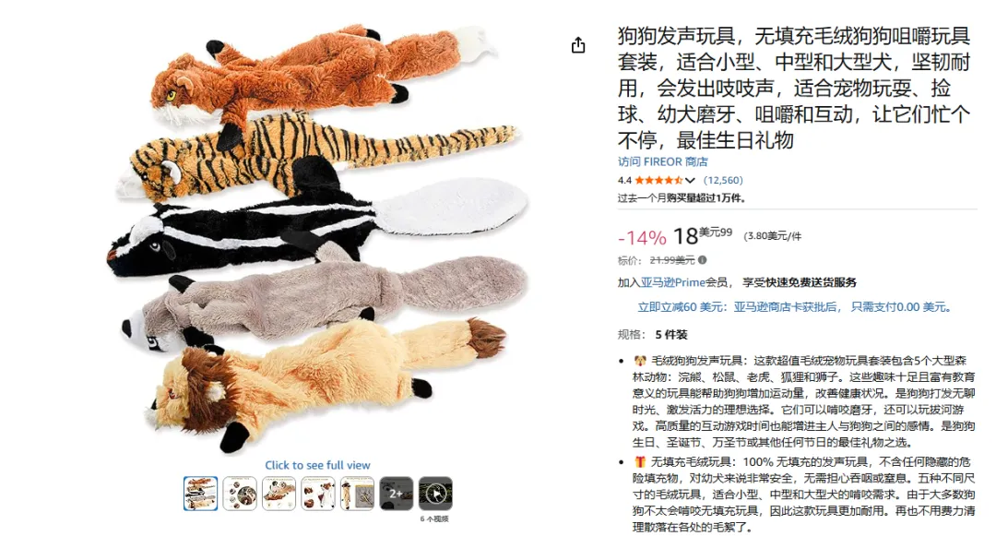Image resolution: width=996 pixels, height=536 pixels.
Task: Select the fourth product image thumbnail
Action: click(318, 494)
